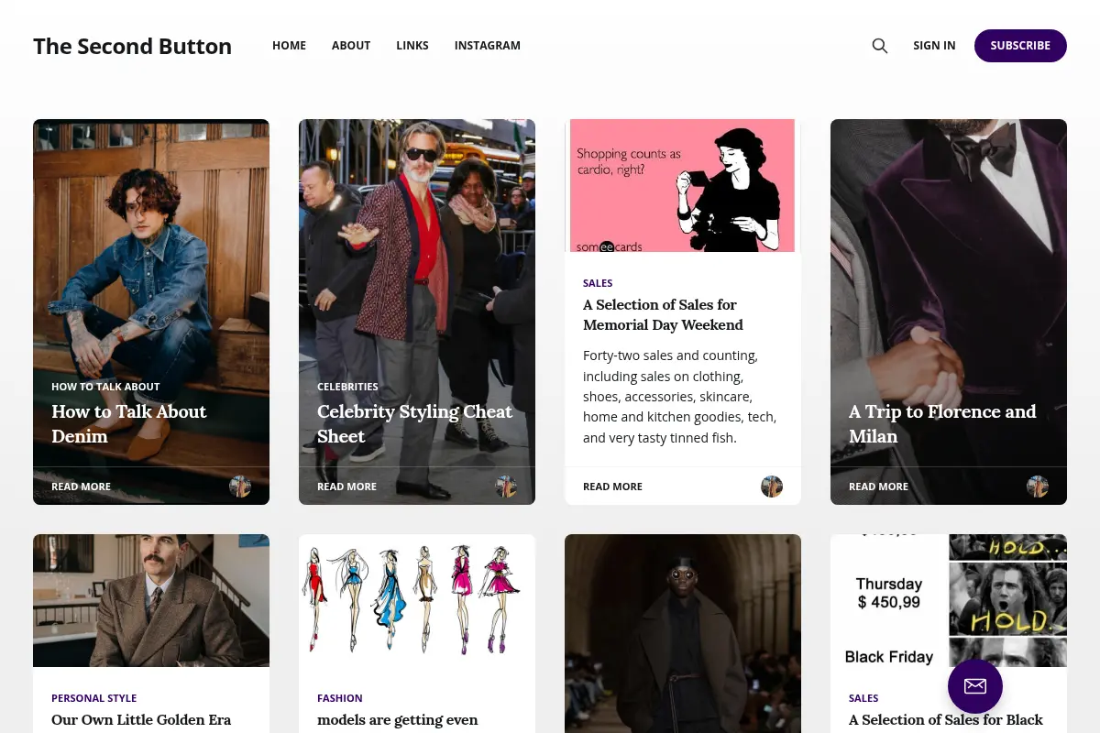The width and height of the screenshot is (1100, 733).
Task: Open the PERSONAL STYLE category tag
Action: [93, 698]
